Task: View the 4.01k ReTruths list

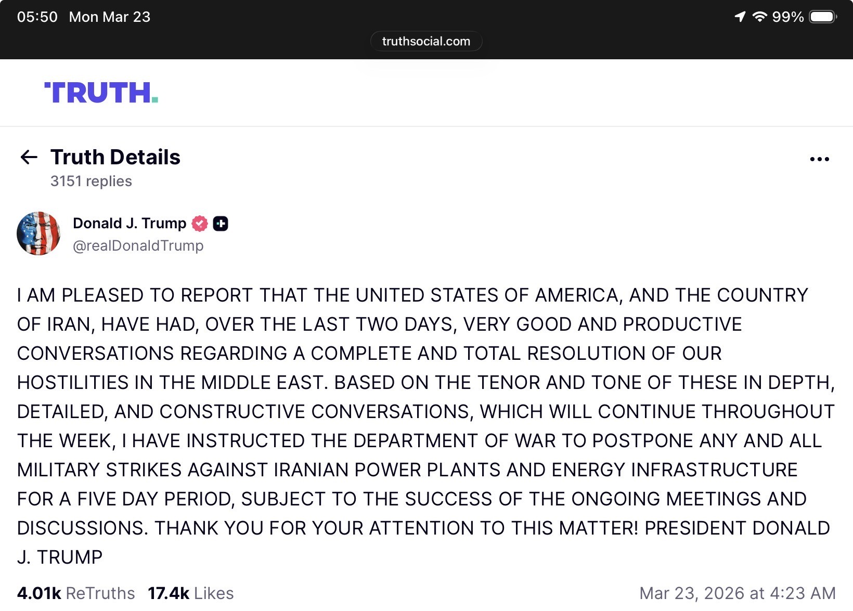Action: pyautogui.click(x=76, y=593)
